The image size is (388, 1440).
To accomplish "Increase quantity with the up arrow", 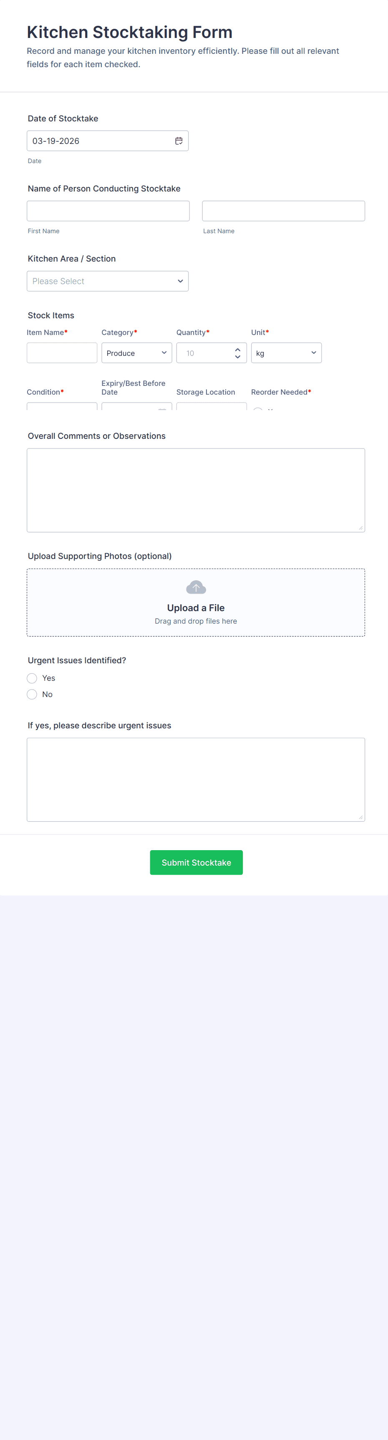I will pos(238,350).
